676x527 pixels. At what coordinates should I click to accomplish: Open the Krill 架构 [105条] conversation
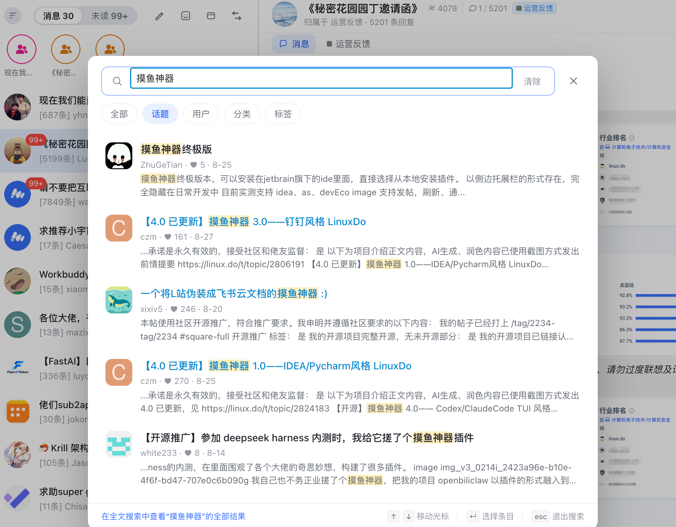[44, 455]
